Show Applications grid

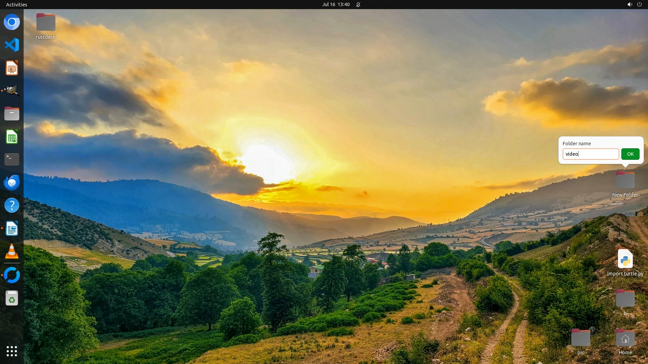12,351
